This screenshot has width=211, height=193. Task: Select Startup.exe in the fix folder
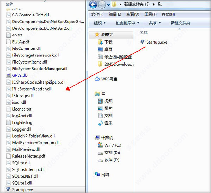(154, 42)
